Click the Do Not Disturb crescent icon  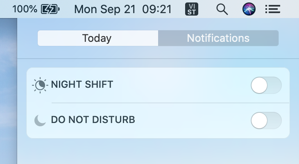(x=40, y=120)
